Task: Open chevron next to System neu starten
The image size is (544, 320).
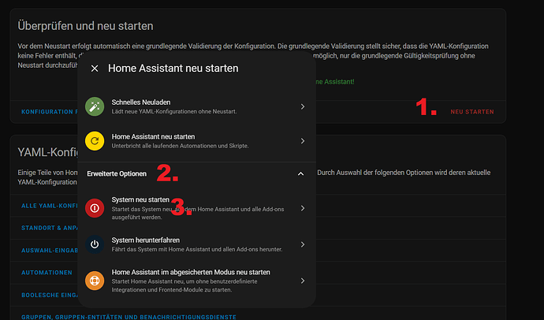Action: (x=303, y=208)
